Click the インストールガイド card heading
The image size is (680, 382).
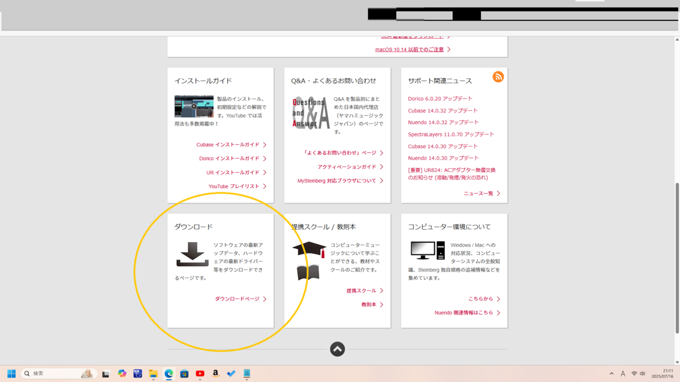[203, 81]
